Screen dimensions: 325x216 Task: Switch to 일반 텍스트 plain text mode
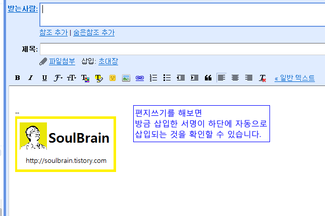pos(295,78)
